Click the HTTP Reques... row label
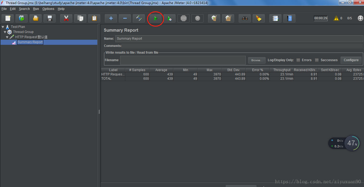Image resolution: width=364 pixels, height=187 pixels. (113, 74)
